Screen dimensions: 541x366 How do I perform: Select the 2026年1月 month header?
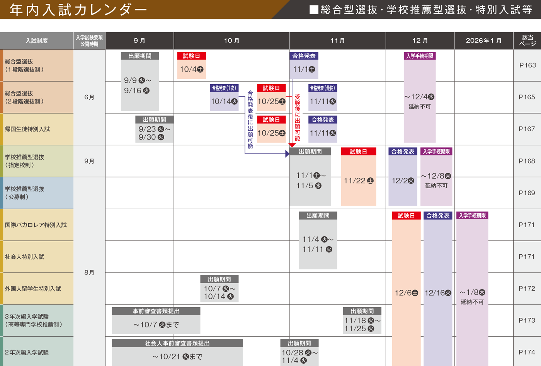click(484, 41)
